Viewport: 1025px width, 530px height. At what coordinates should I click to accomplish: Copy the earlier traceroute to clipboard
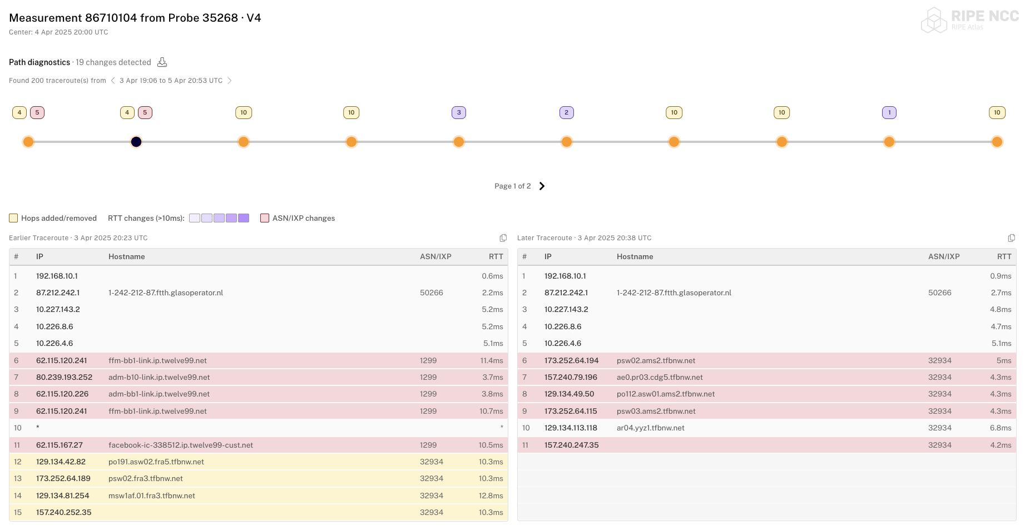pos(503,238)
